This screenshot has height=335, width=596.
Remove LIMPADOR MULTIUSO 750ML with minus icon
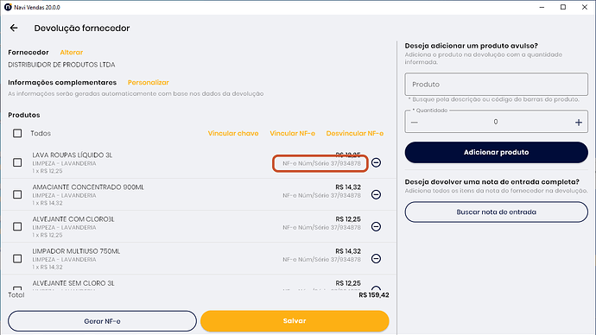(x=376, y=259)
